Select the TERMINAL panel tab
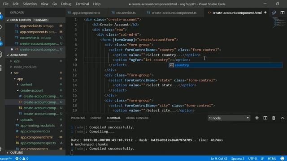This screenshot has width=287, height=161. click(113, 118)
